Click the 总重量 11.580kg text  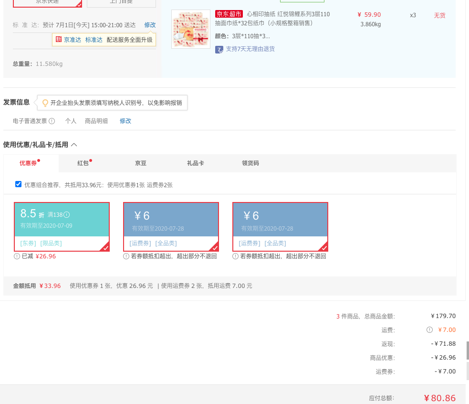point(38,64)
